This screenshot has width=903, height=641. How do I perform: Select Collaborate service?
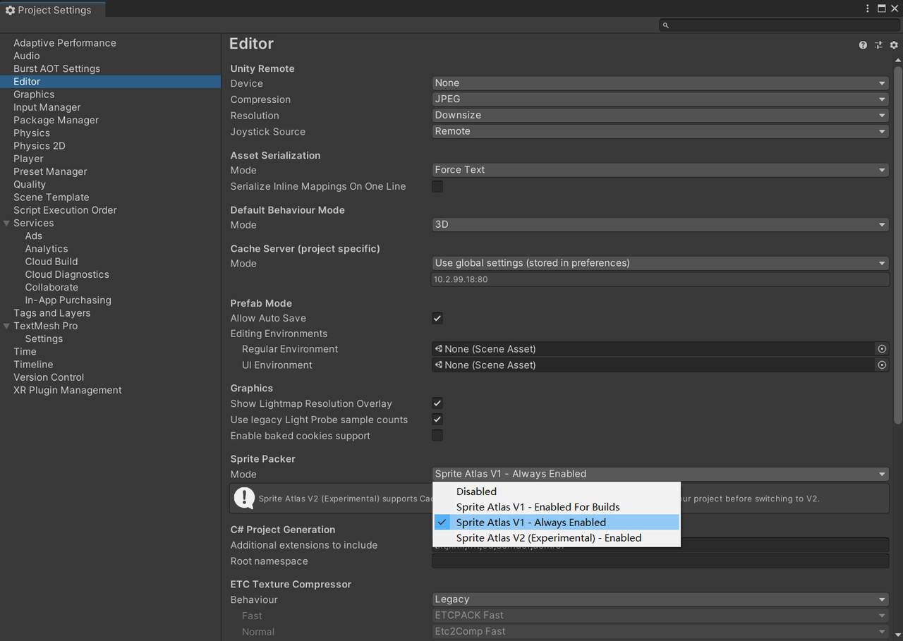tap(51, 287)
